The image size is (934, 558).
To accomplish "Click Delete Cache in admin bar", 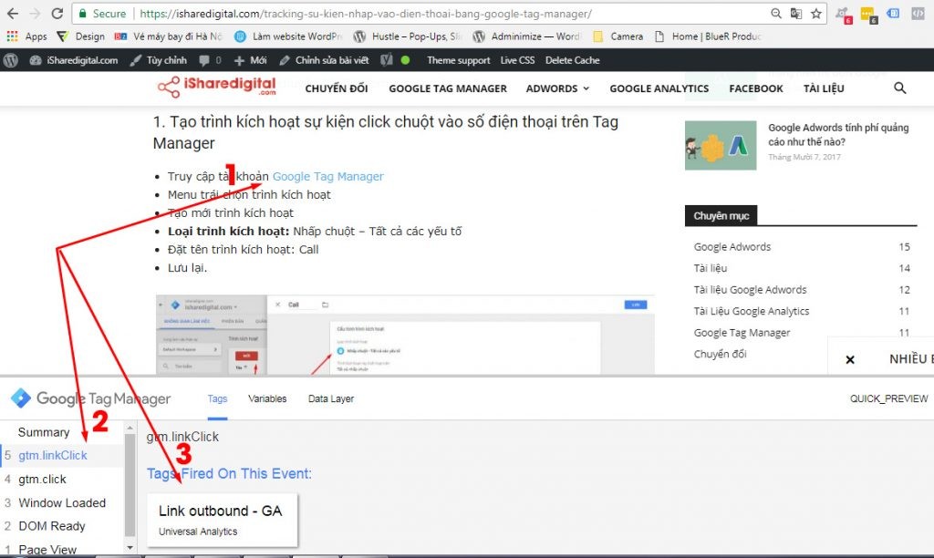I will click(x=573, y=60).
